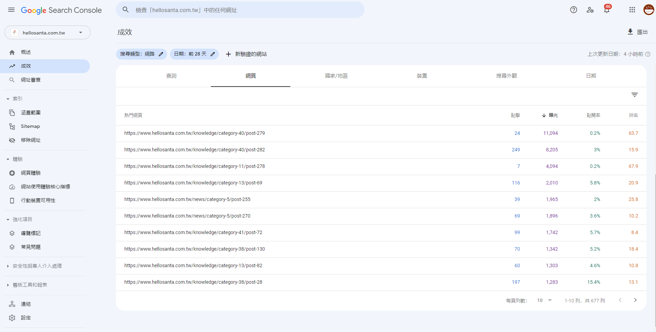656x332 pixels.
Task: Click the core web vitals gauge icon
Action: click(12, 187)
